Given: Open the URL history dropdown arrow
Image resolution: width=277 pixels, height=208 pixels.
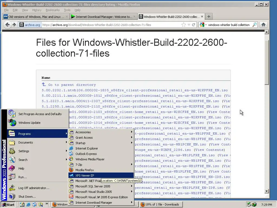Looking at the screenshot, I should pyautogui.click(x=189, y=25).
